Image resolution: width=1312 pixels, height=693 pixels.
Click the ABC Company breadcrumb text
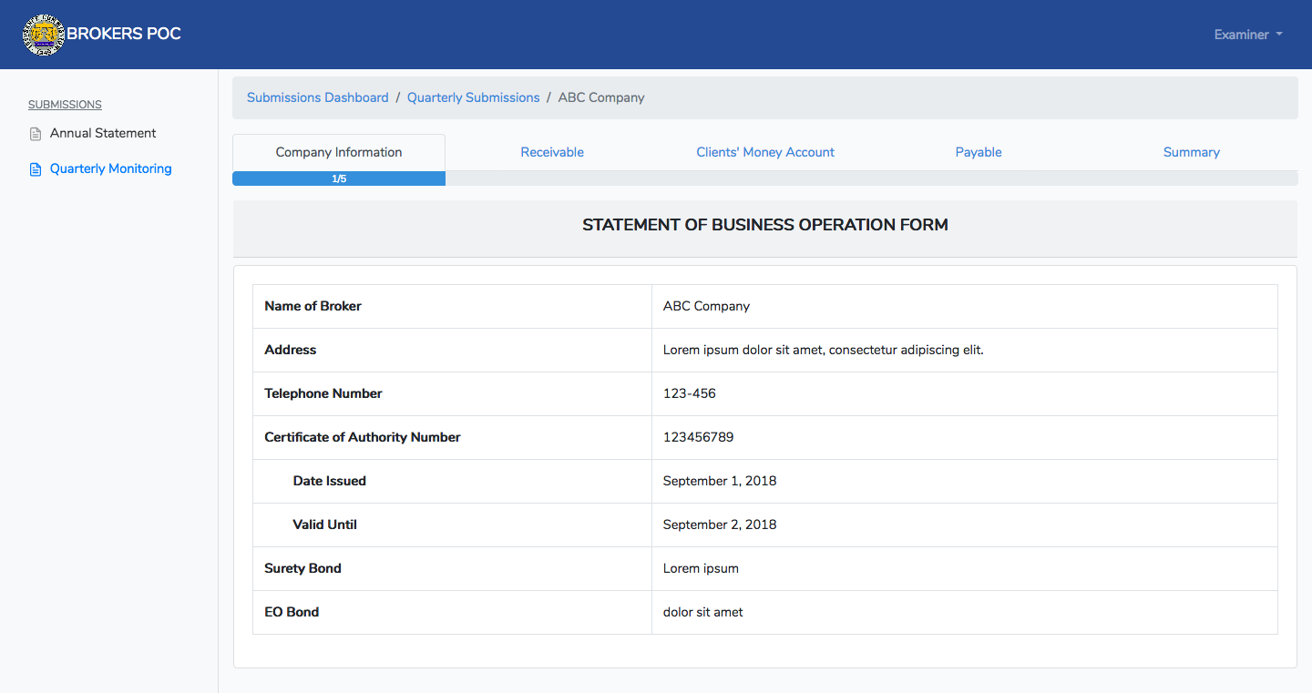601,97
